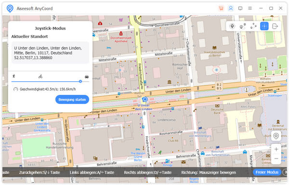Click the red medical icon near Dorotheenstraße
Screen dimensions: 289x185
click(100, 23)
